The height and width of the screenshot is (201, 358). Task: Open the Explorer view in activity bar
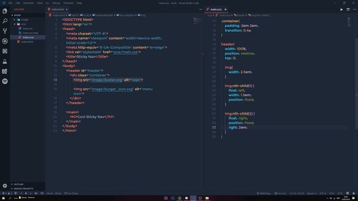pyautogui.click(x=5, y=11)
